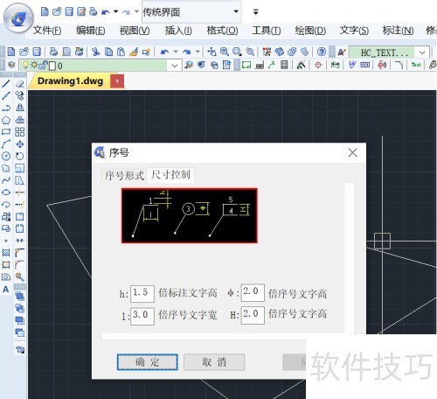Select the Eraser tool in modify toolbar

click(19, 84)
